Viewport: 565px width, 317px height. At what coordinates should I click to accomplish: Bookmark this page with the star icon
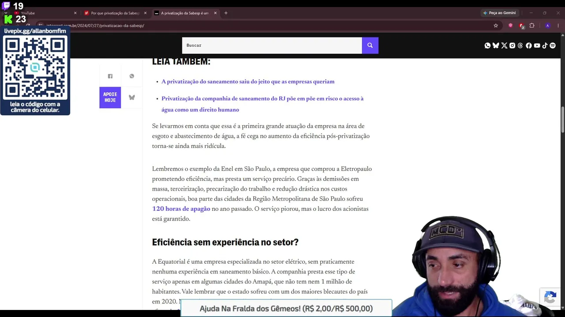pyautogui.click(x=496, y=26)
